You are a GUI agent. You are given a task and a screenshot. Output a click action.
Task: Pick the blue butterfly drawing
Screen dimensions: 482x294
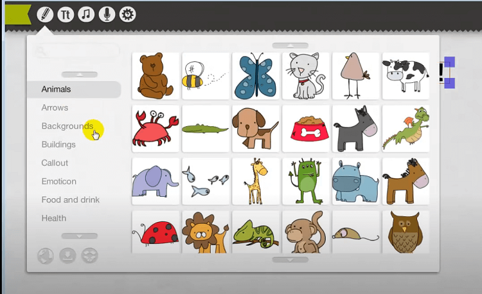click(x=256, y=76)
